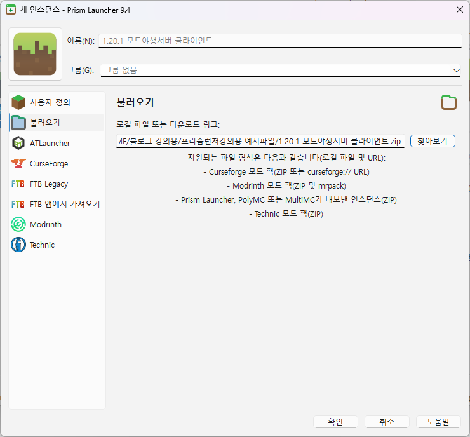Click the ATLauncher cube icon
470x437 pixels.
pos(18,143)
